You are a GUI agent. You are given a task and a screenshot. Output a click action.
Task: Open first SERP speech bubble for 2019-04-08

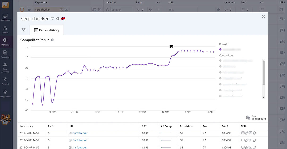coord(243,140)
